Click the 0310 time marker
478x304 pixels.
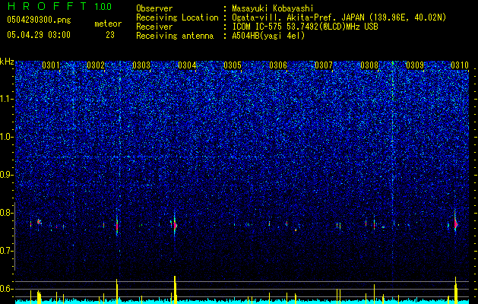coord(460,65)
